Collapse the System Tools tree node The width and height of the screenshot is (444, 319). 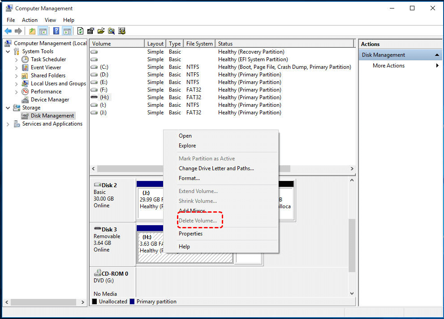pos(8,51)
